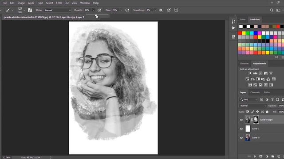This screenshot has width=284, height=159.
Task: Open the search magnifier icon
Action: (x=272, y=10)
